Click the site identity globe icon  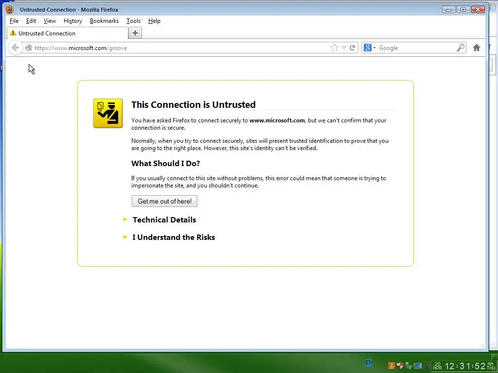29,48
